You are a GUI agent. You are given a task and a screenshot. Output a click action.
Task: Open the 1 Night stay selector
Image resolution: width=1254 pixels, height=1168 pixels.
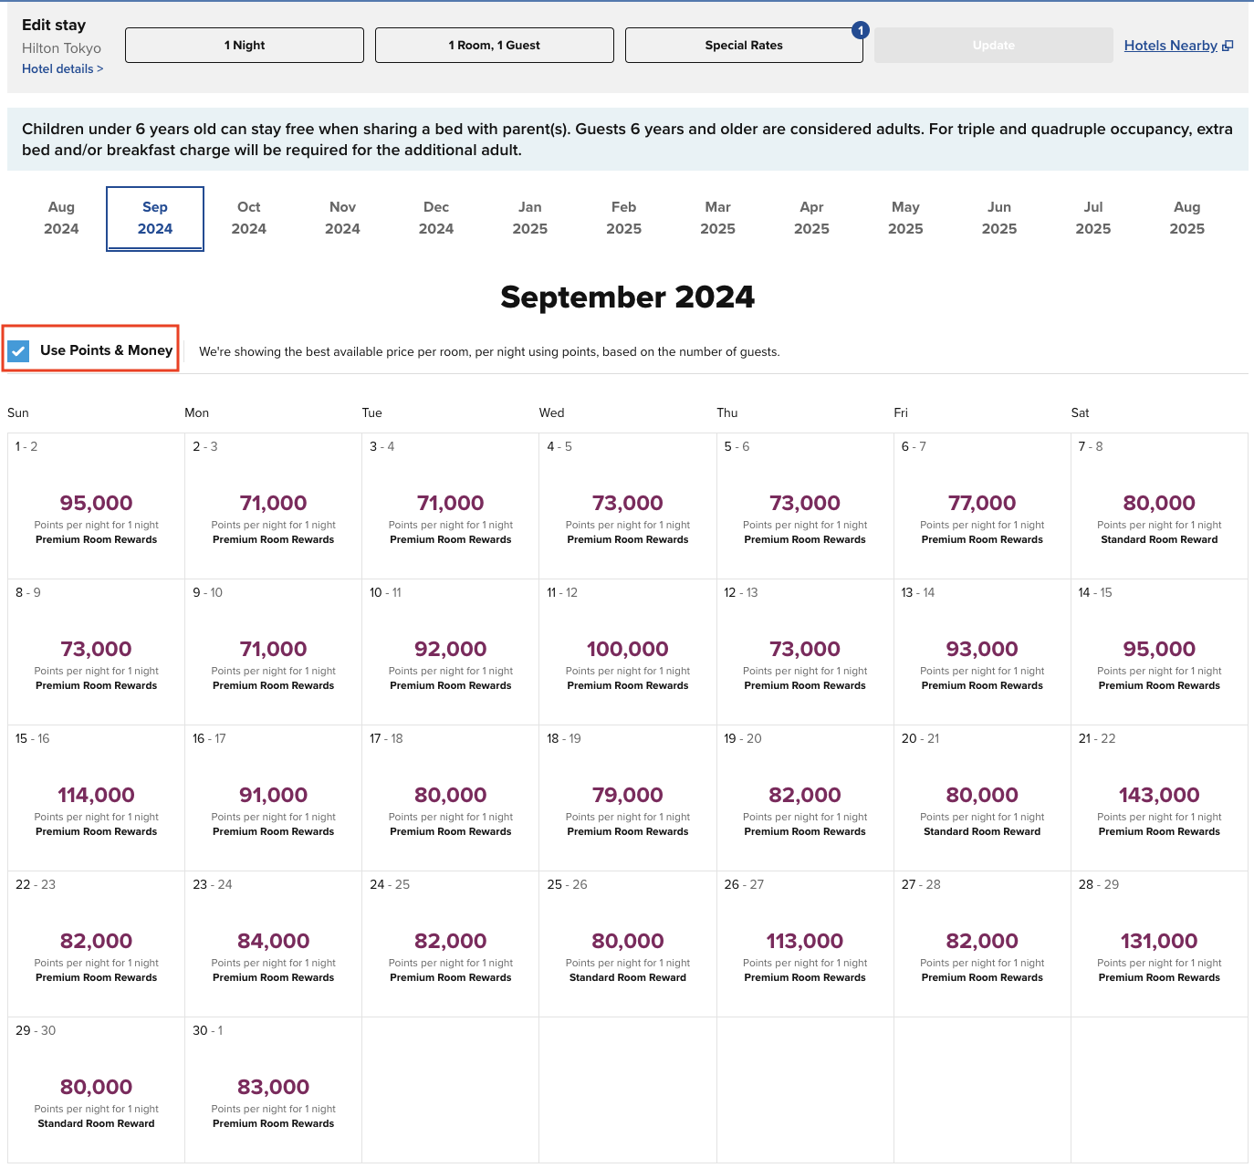coord(244,44)
